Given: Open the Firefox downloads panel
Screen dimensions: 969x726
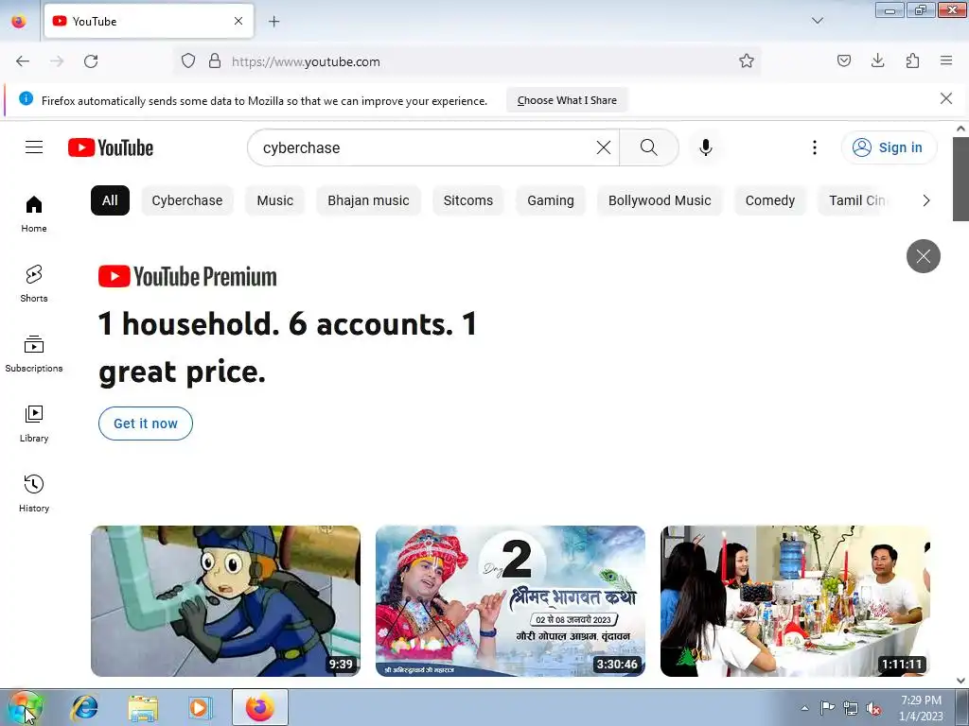Looking at the screenshot, I should [x=877, y=60].
